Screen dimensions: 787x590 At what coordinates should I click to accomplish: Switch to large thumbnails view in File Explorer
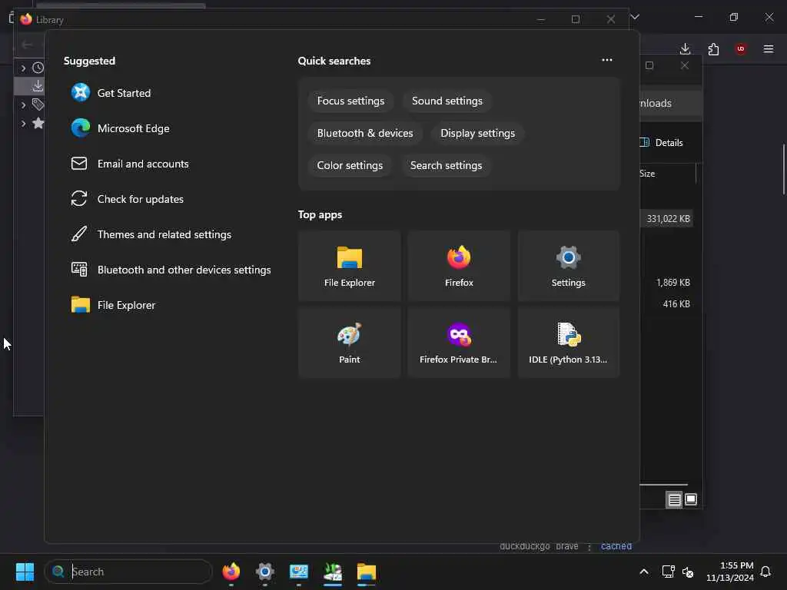coord(691,499)
